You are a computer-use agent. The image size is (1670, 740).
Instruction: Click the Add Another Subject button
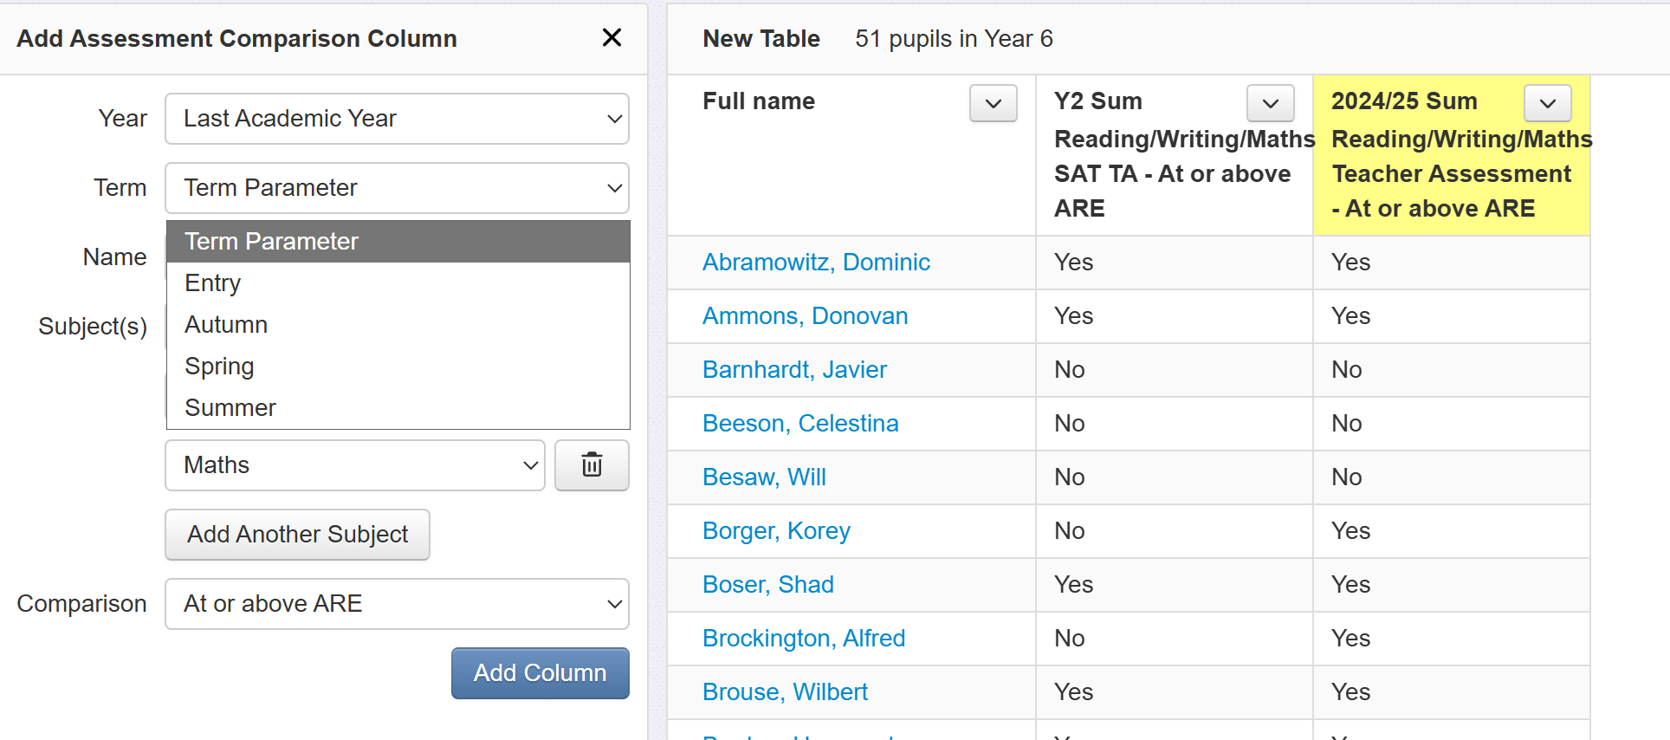(x=297, y=535)
